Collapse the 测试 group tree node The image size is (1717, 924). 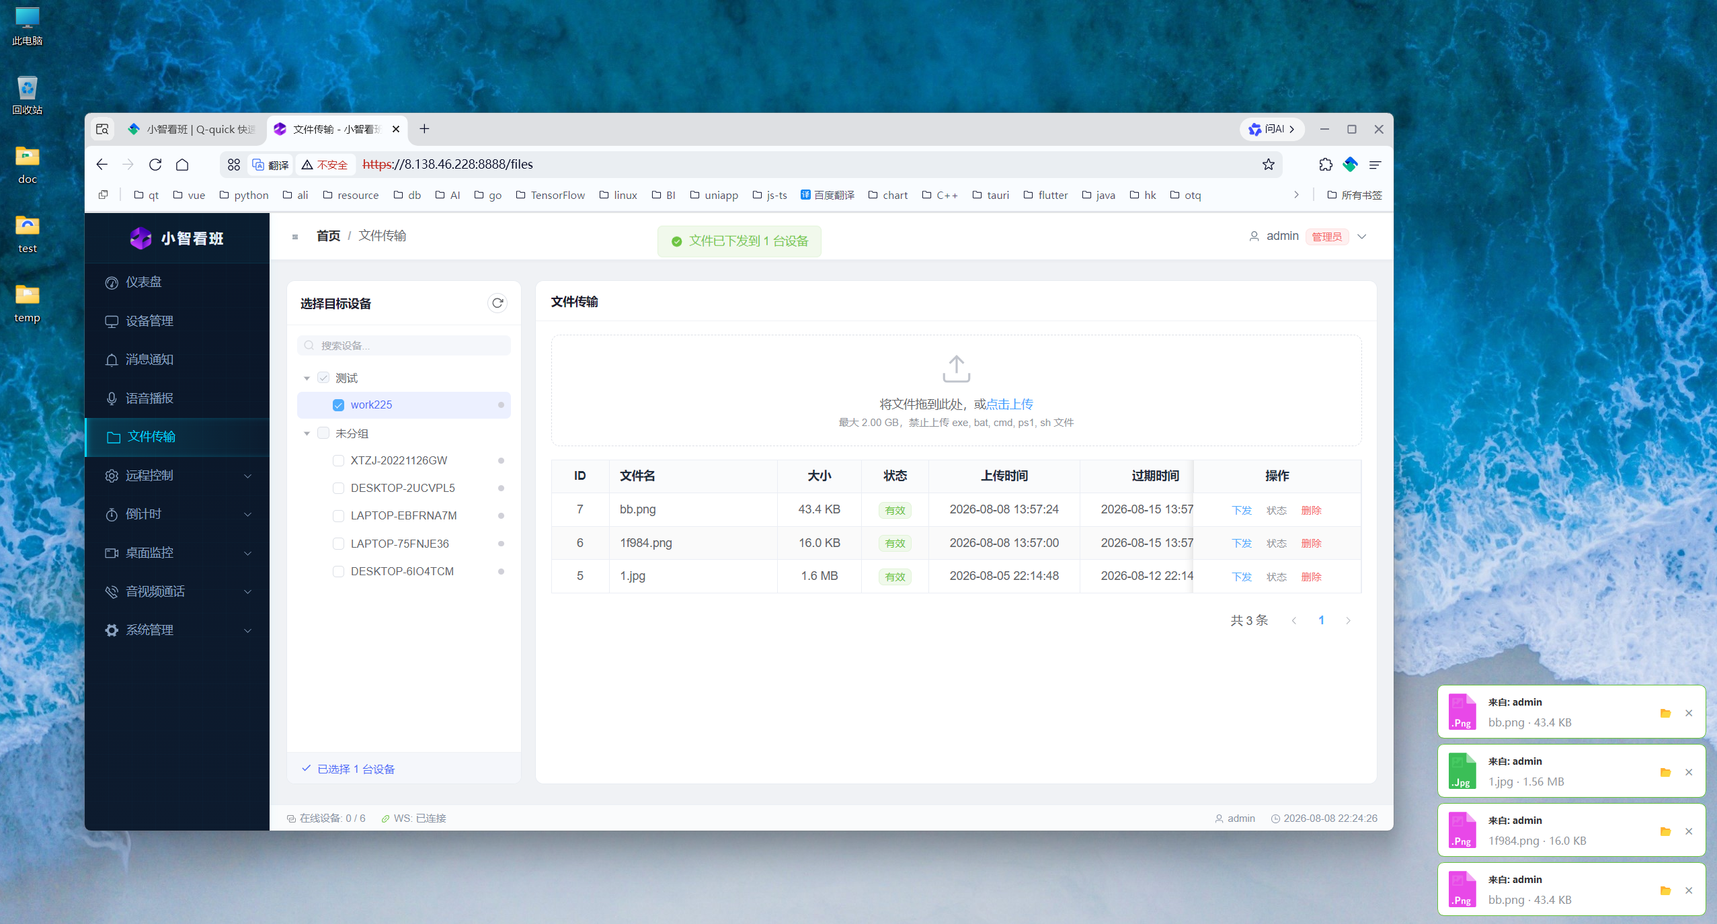point(307,378)
